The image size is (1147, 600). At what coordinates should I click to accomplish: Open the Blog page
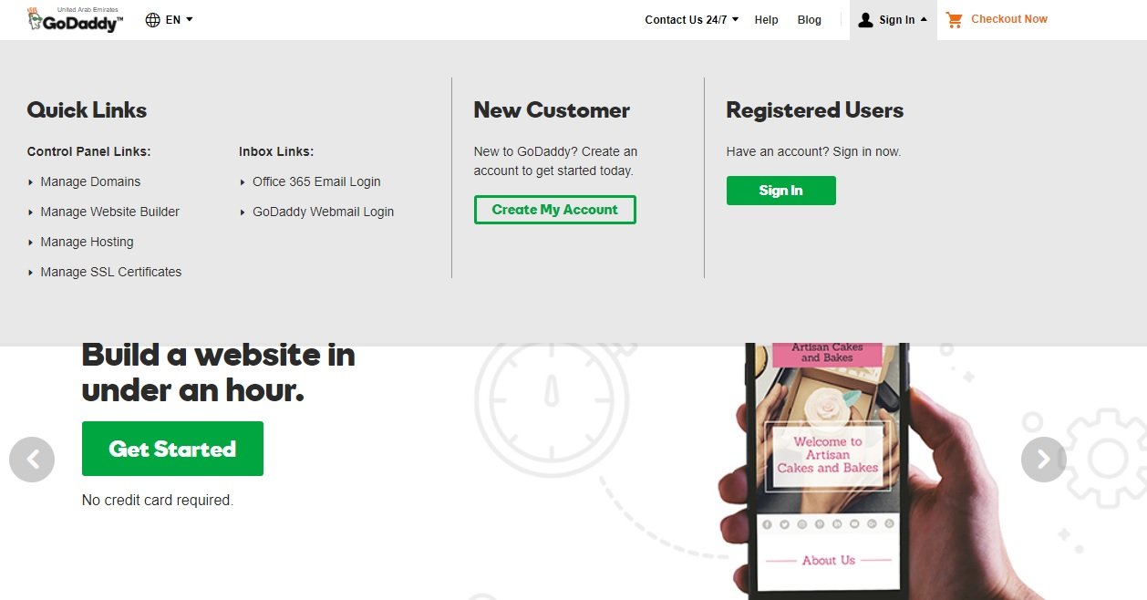(809, 19)
